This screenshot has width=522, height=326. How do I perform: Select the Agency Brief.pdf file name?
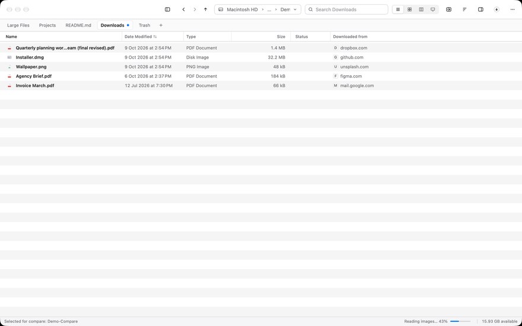(34, 76)
